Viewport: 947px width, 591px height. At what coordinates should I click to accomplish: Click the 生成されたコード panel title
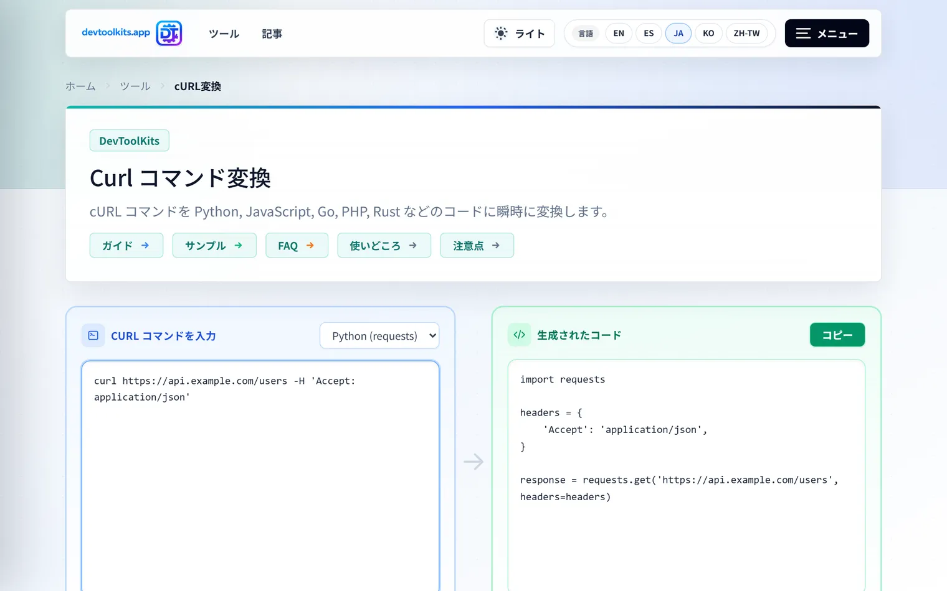coord(579,335)
